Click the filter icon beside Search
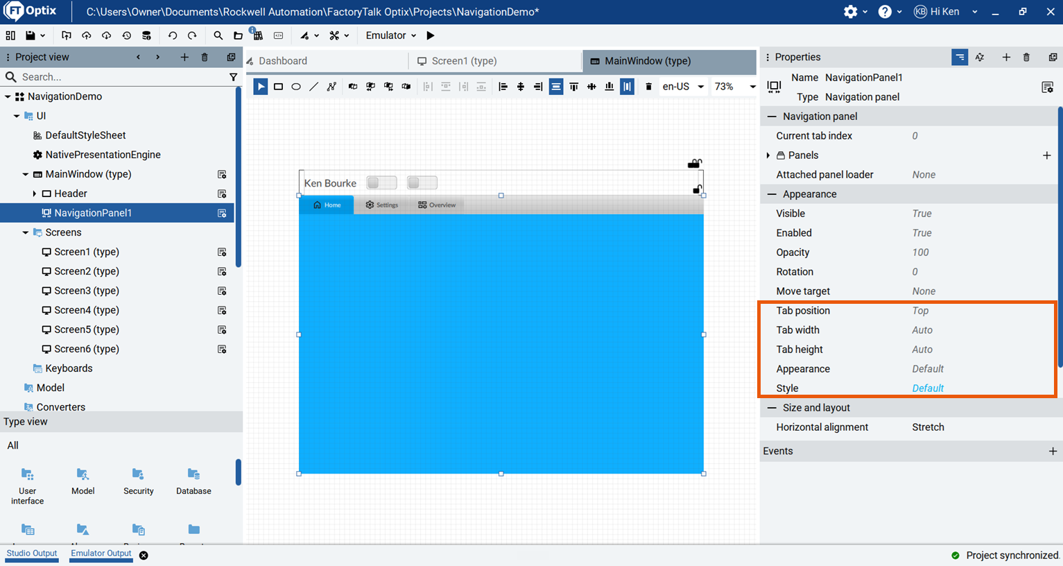The height and width of the screenshot is (566, 1063). tap(233, 77)
